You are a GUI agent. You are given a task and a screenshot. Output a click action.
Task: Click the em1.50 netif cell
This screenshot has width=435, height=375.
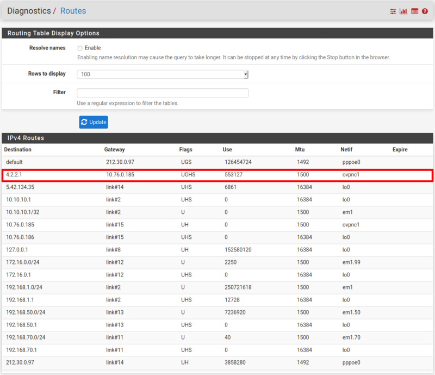point(351,312)
